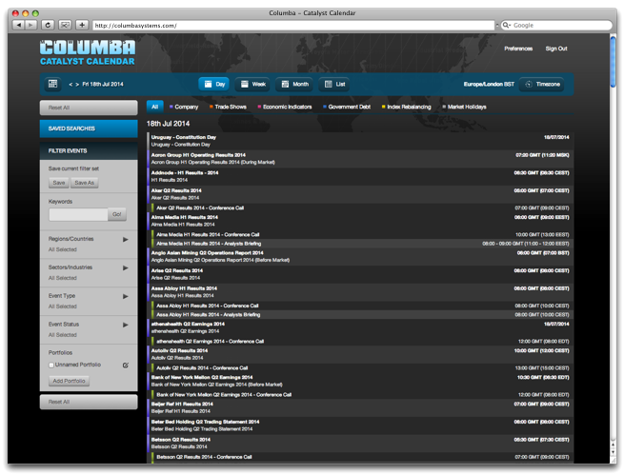Switch to Month view
Screen dimensions: 624x474
(294, 85)
